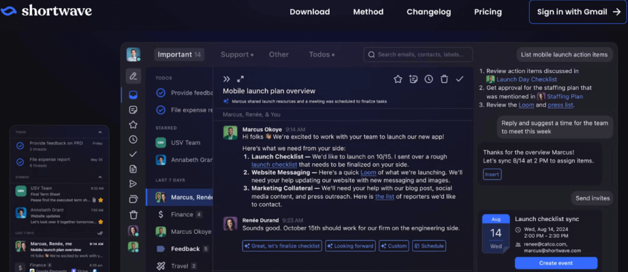
Task: Open the Launch Day Checklist link
Action: click(x=526, y=79)
